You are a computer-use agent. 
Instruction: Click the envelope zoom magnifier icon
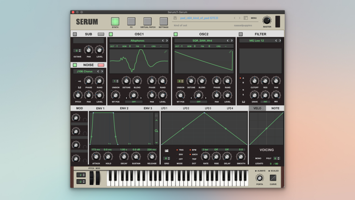156,131
